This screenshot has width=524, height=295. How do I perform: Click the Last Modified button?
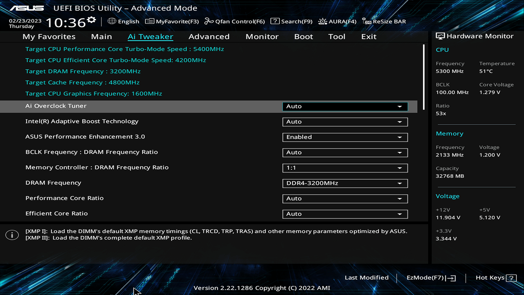tap(367, 277)
